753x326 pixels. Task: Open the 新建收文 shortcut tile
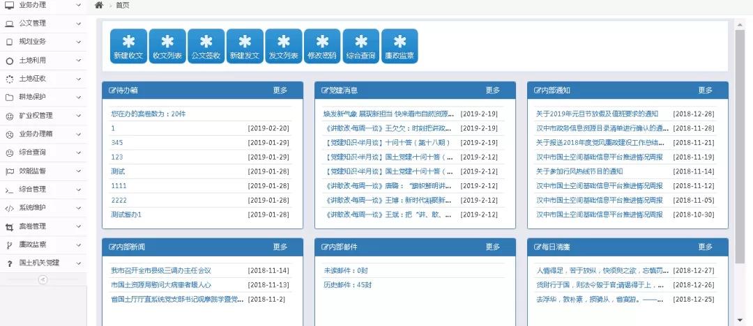(129, 46)
